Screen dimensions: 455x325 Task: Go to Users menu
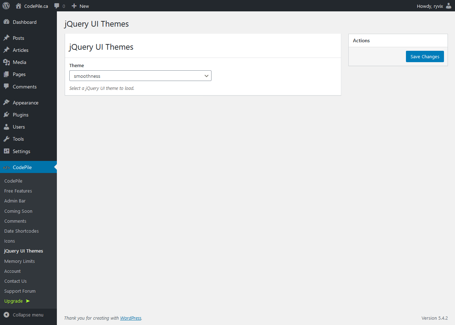click(28, 127)
